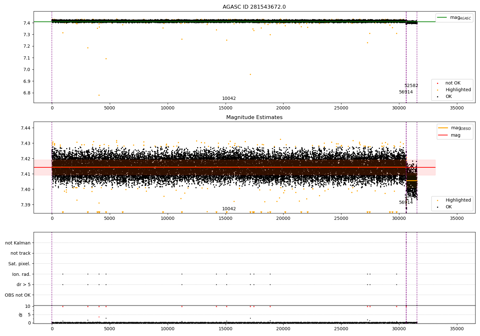Screen dimensions: 480x336
Task: Click the 20000 x-tick of Magnitude Estimates plot
Action: pos(284,218)
